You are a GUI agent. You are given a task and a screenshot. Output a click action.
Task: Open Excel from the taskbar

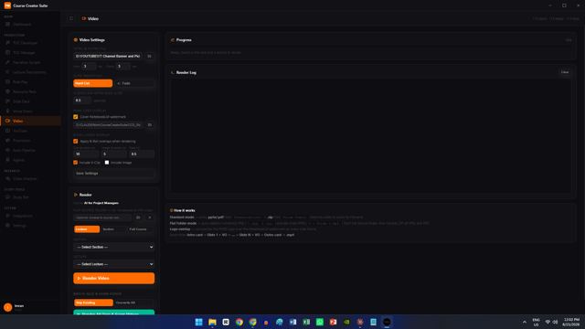tap(306, 322)
